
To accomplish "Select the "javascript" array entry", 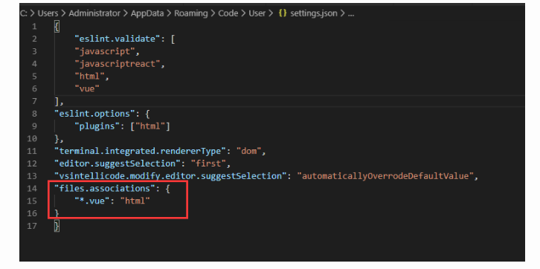I will coord(105,51).
